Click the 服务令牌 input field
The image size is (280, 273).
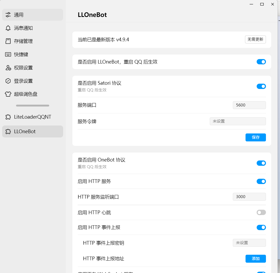pyautogui.click(x=238, y=121)
